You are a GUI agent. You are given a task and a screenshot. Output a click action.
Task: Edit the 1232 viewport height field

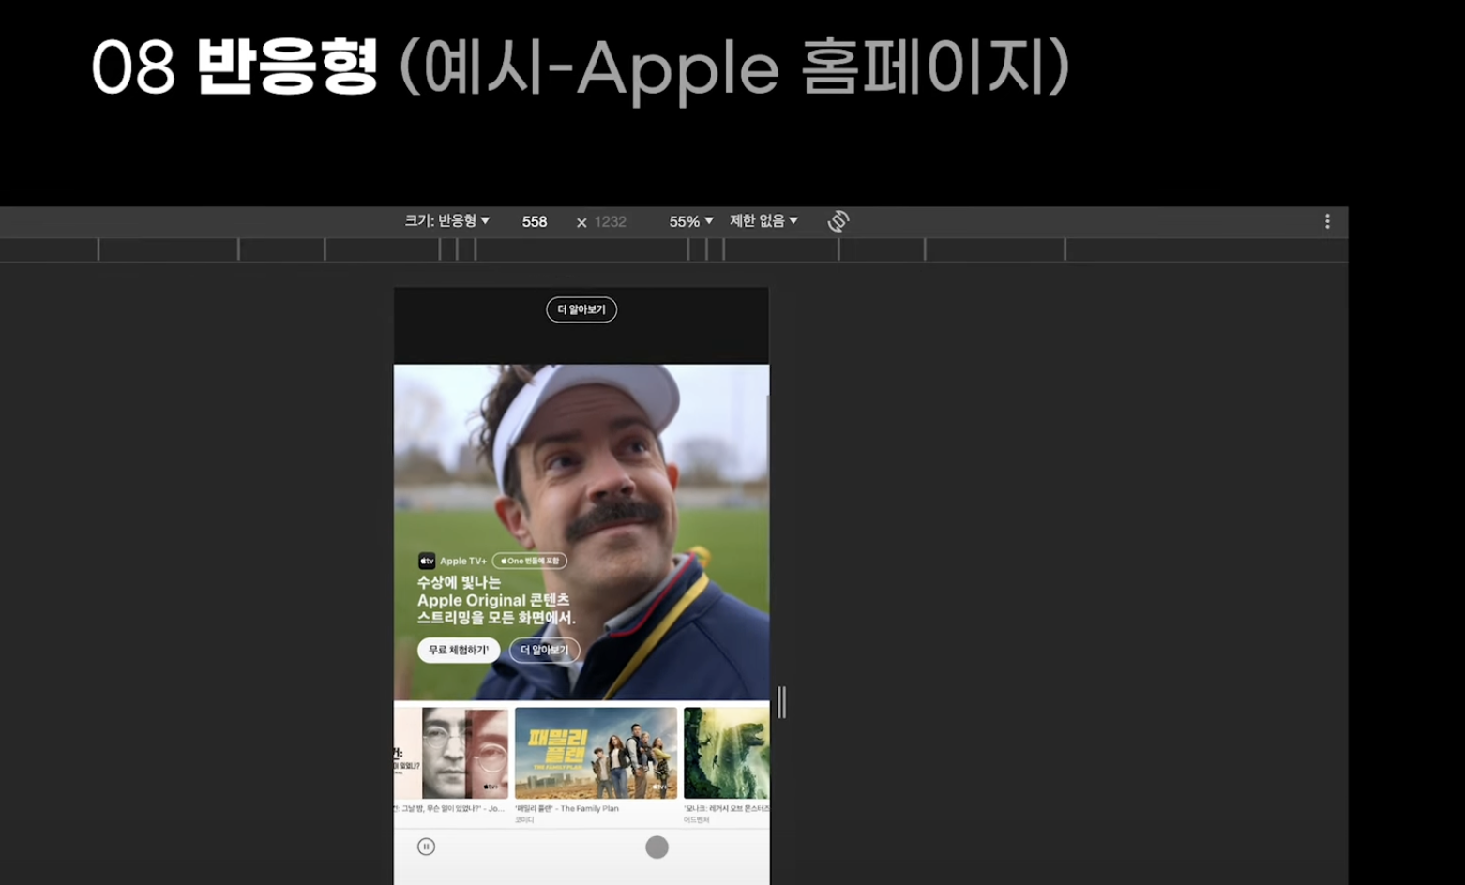coord(610,222)
